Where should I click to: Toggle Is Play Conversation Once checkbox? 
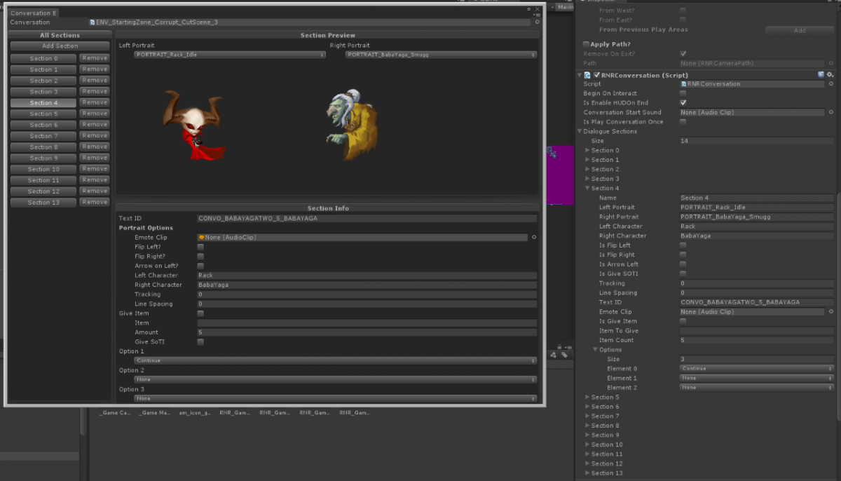(x=683, y=122)
